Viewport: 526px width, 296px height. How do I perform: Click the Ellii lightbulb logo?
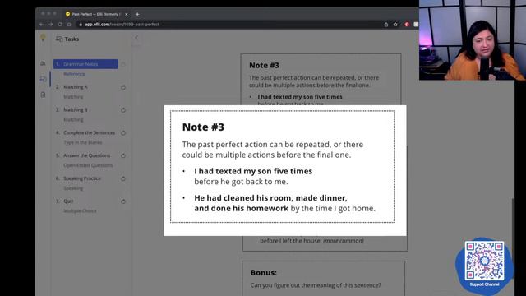click(x=43, y=37)
